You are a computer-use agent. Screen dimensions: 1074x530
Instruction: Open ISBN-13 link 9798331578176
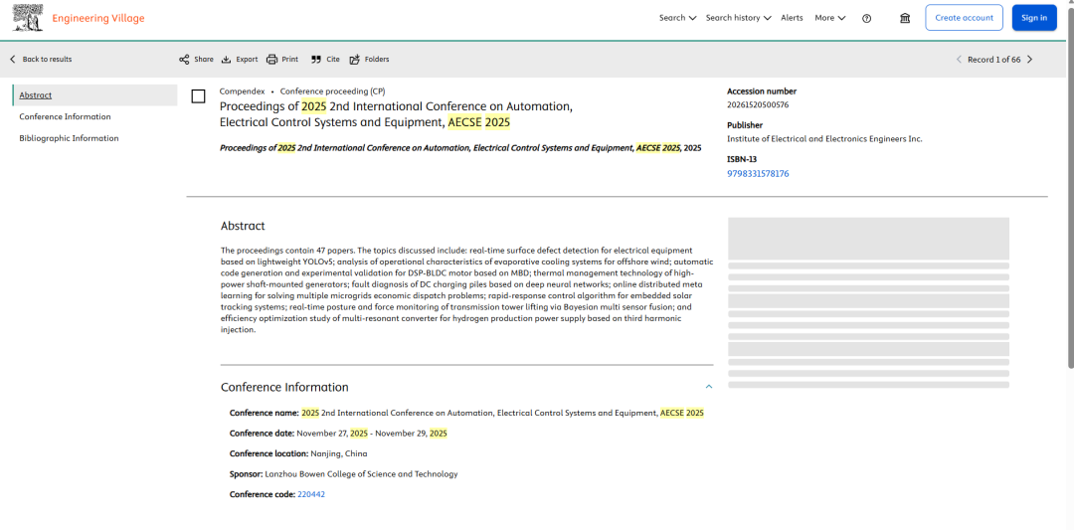pos(758,174)
